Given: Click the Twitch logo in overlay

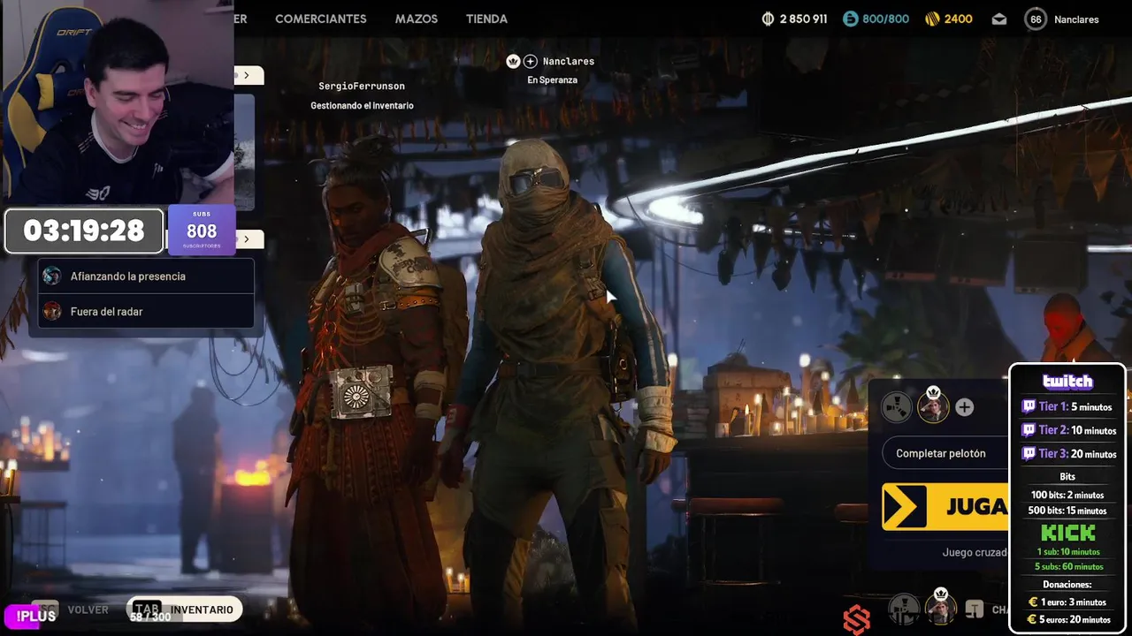Looking at the screenshot, I should point(1067,382).
